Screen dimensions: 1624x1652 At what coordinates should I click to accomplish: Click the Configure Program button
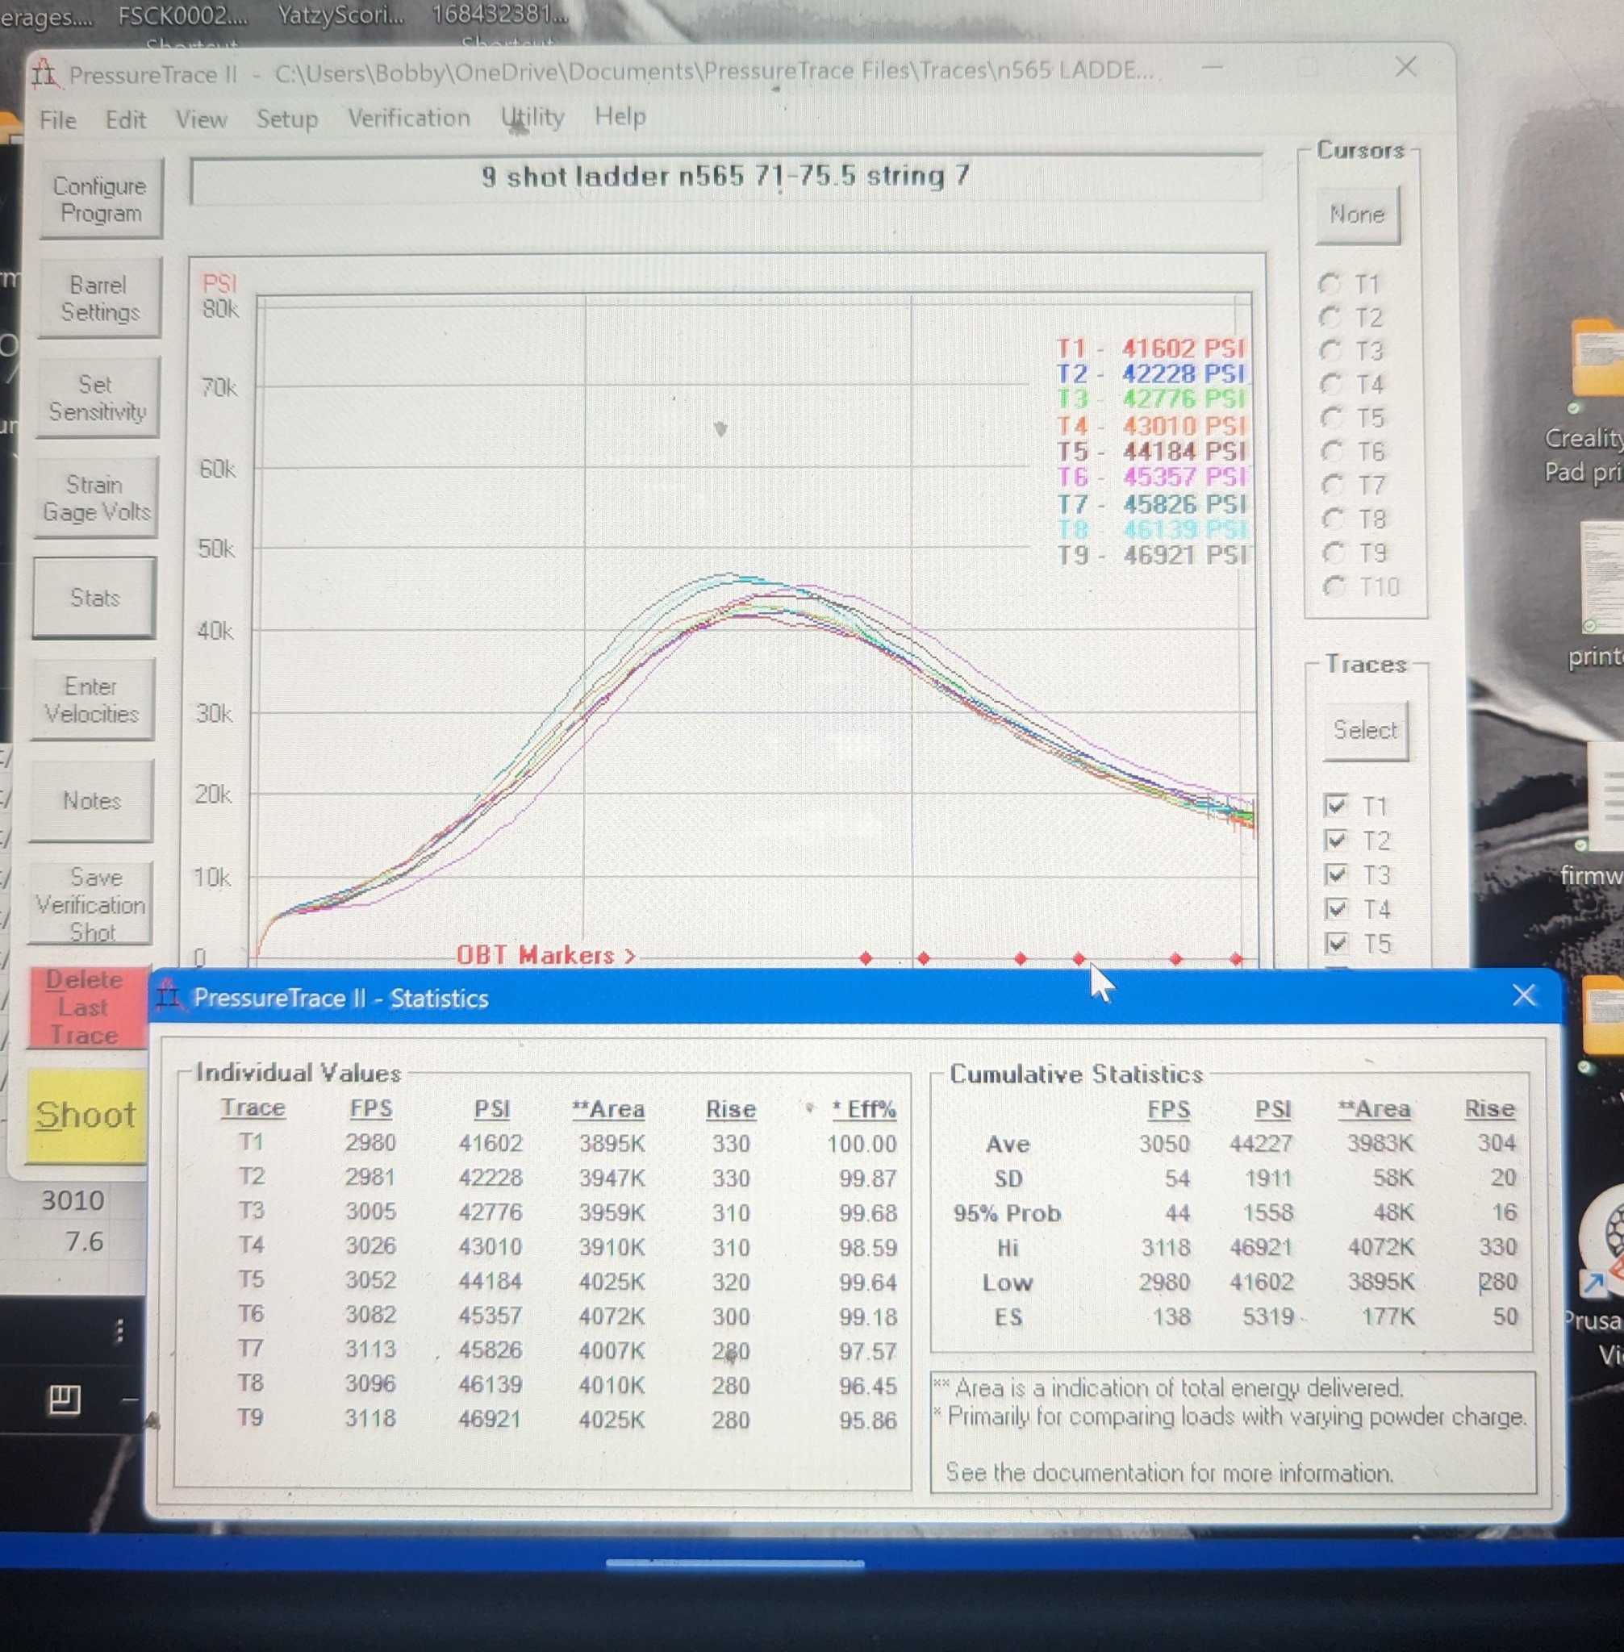pyautogui.click(x=100, y=198)
